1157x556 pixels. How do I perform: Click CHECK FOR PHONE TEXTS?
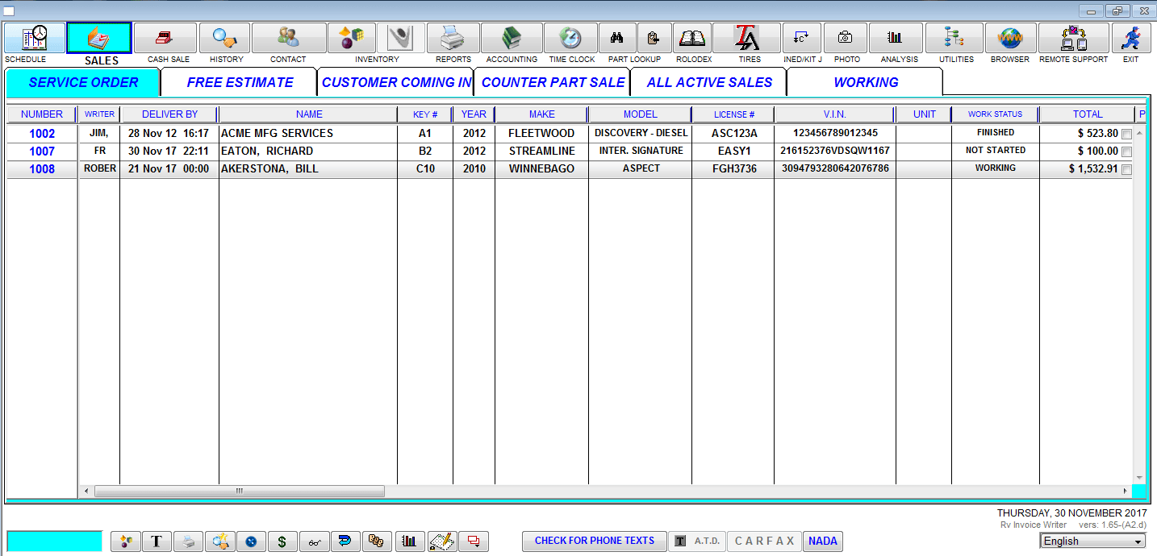[594, 541]
